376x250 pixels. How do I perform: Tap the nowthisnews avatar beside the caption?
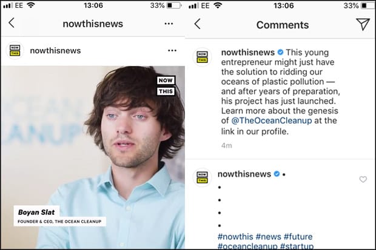click(202, 56)
